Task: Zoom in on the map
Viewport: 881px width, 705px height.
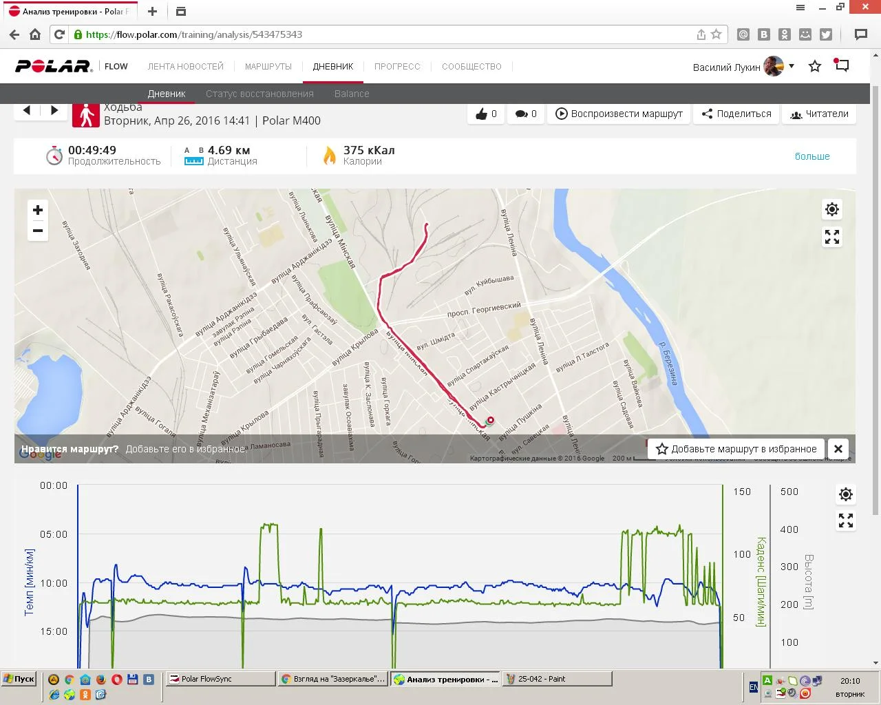Action: (x=38, y=210)
